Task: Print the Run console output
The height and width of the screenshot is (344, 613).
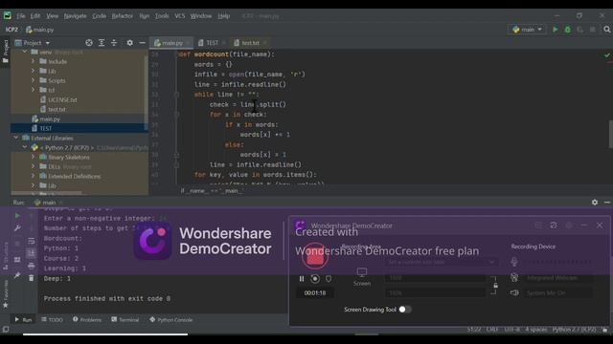Action: pos(32,266)
